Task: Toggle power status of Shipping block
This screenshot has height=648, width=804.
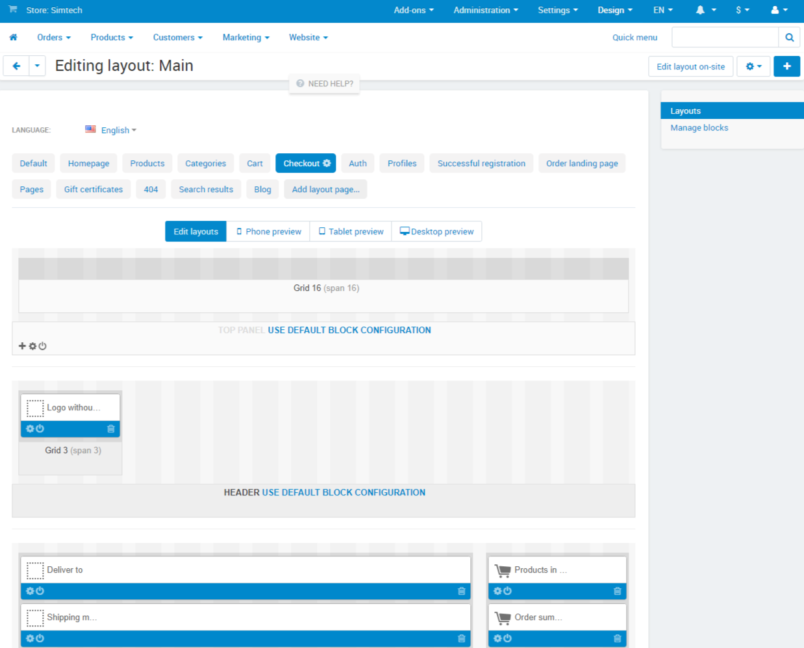Action: pos(40,638)
